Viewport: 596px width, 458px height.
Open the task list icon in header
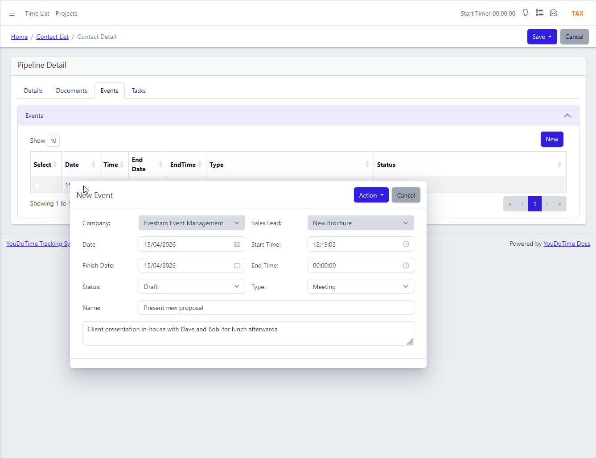click(x=539, y=13)
